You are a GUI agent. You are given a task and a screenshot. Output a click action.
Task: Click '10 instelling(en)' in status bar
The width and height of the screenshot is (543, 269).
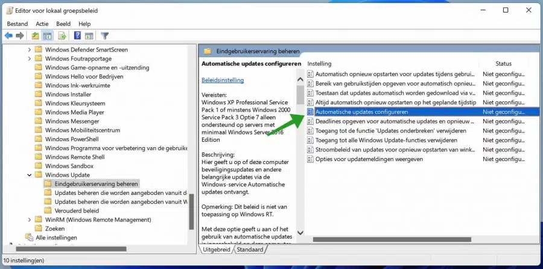[x=24, y=261]
